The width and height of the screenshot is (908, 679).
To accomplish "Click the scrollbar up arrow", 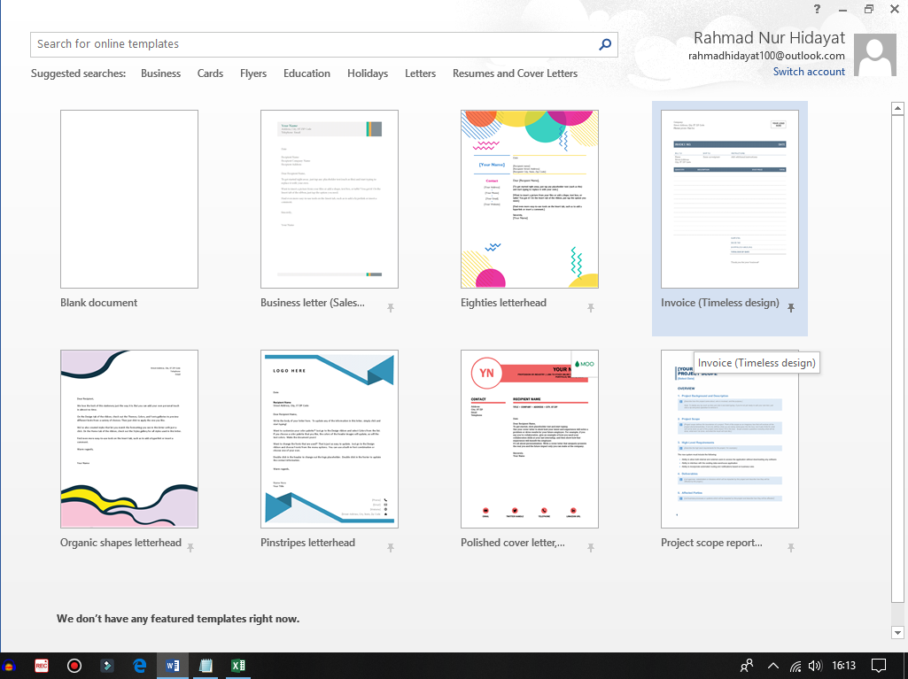I will [897, 108].
